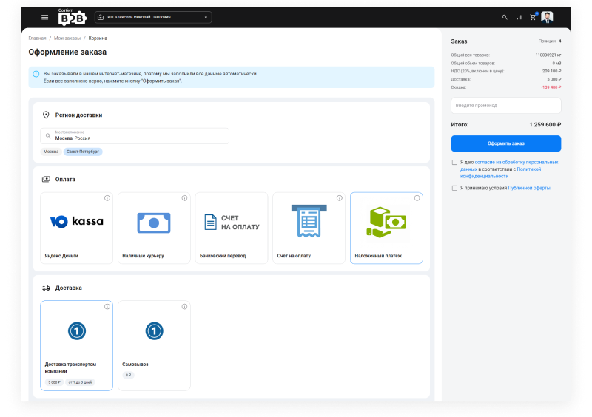The image size is (592, 417).
Task: Check the personal data consent checkbox
Action: coord(454,162)
